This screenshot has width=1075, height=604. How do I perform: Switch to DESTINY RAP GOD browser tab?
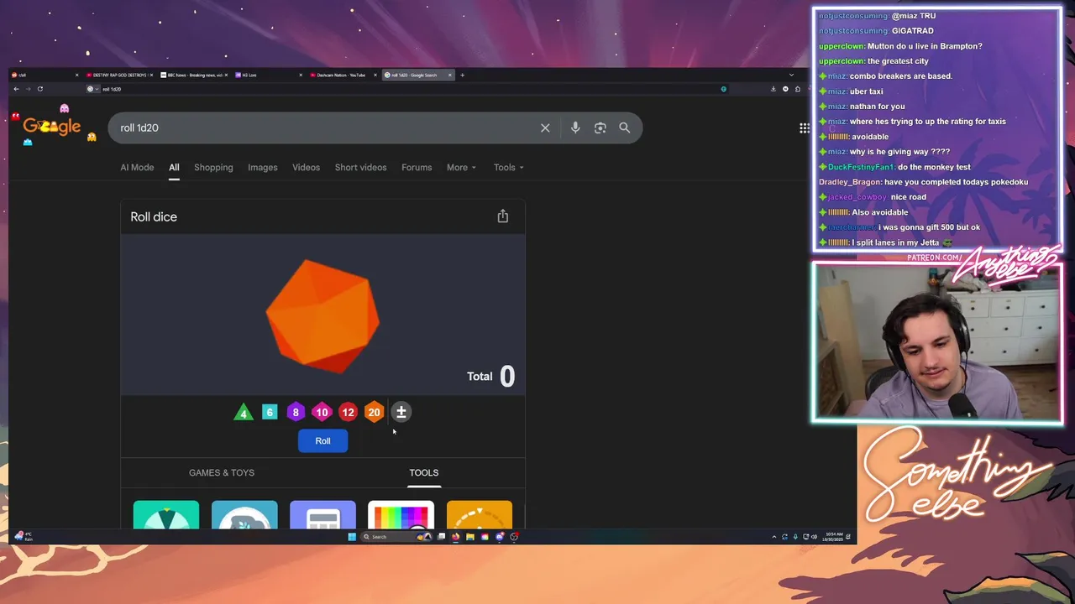pyautogui.click(x=119, y=75)
